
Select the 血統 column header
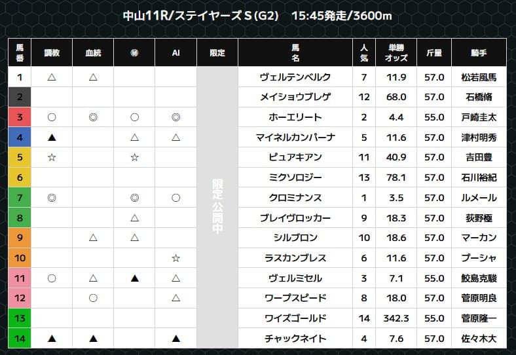pos(93,53)
